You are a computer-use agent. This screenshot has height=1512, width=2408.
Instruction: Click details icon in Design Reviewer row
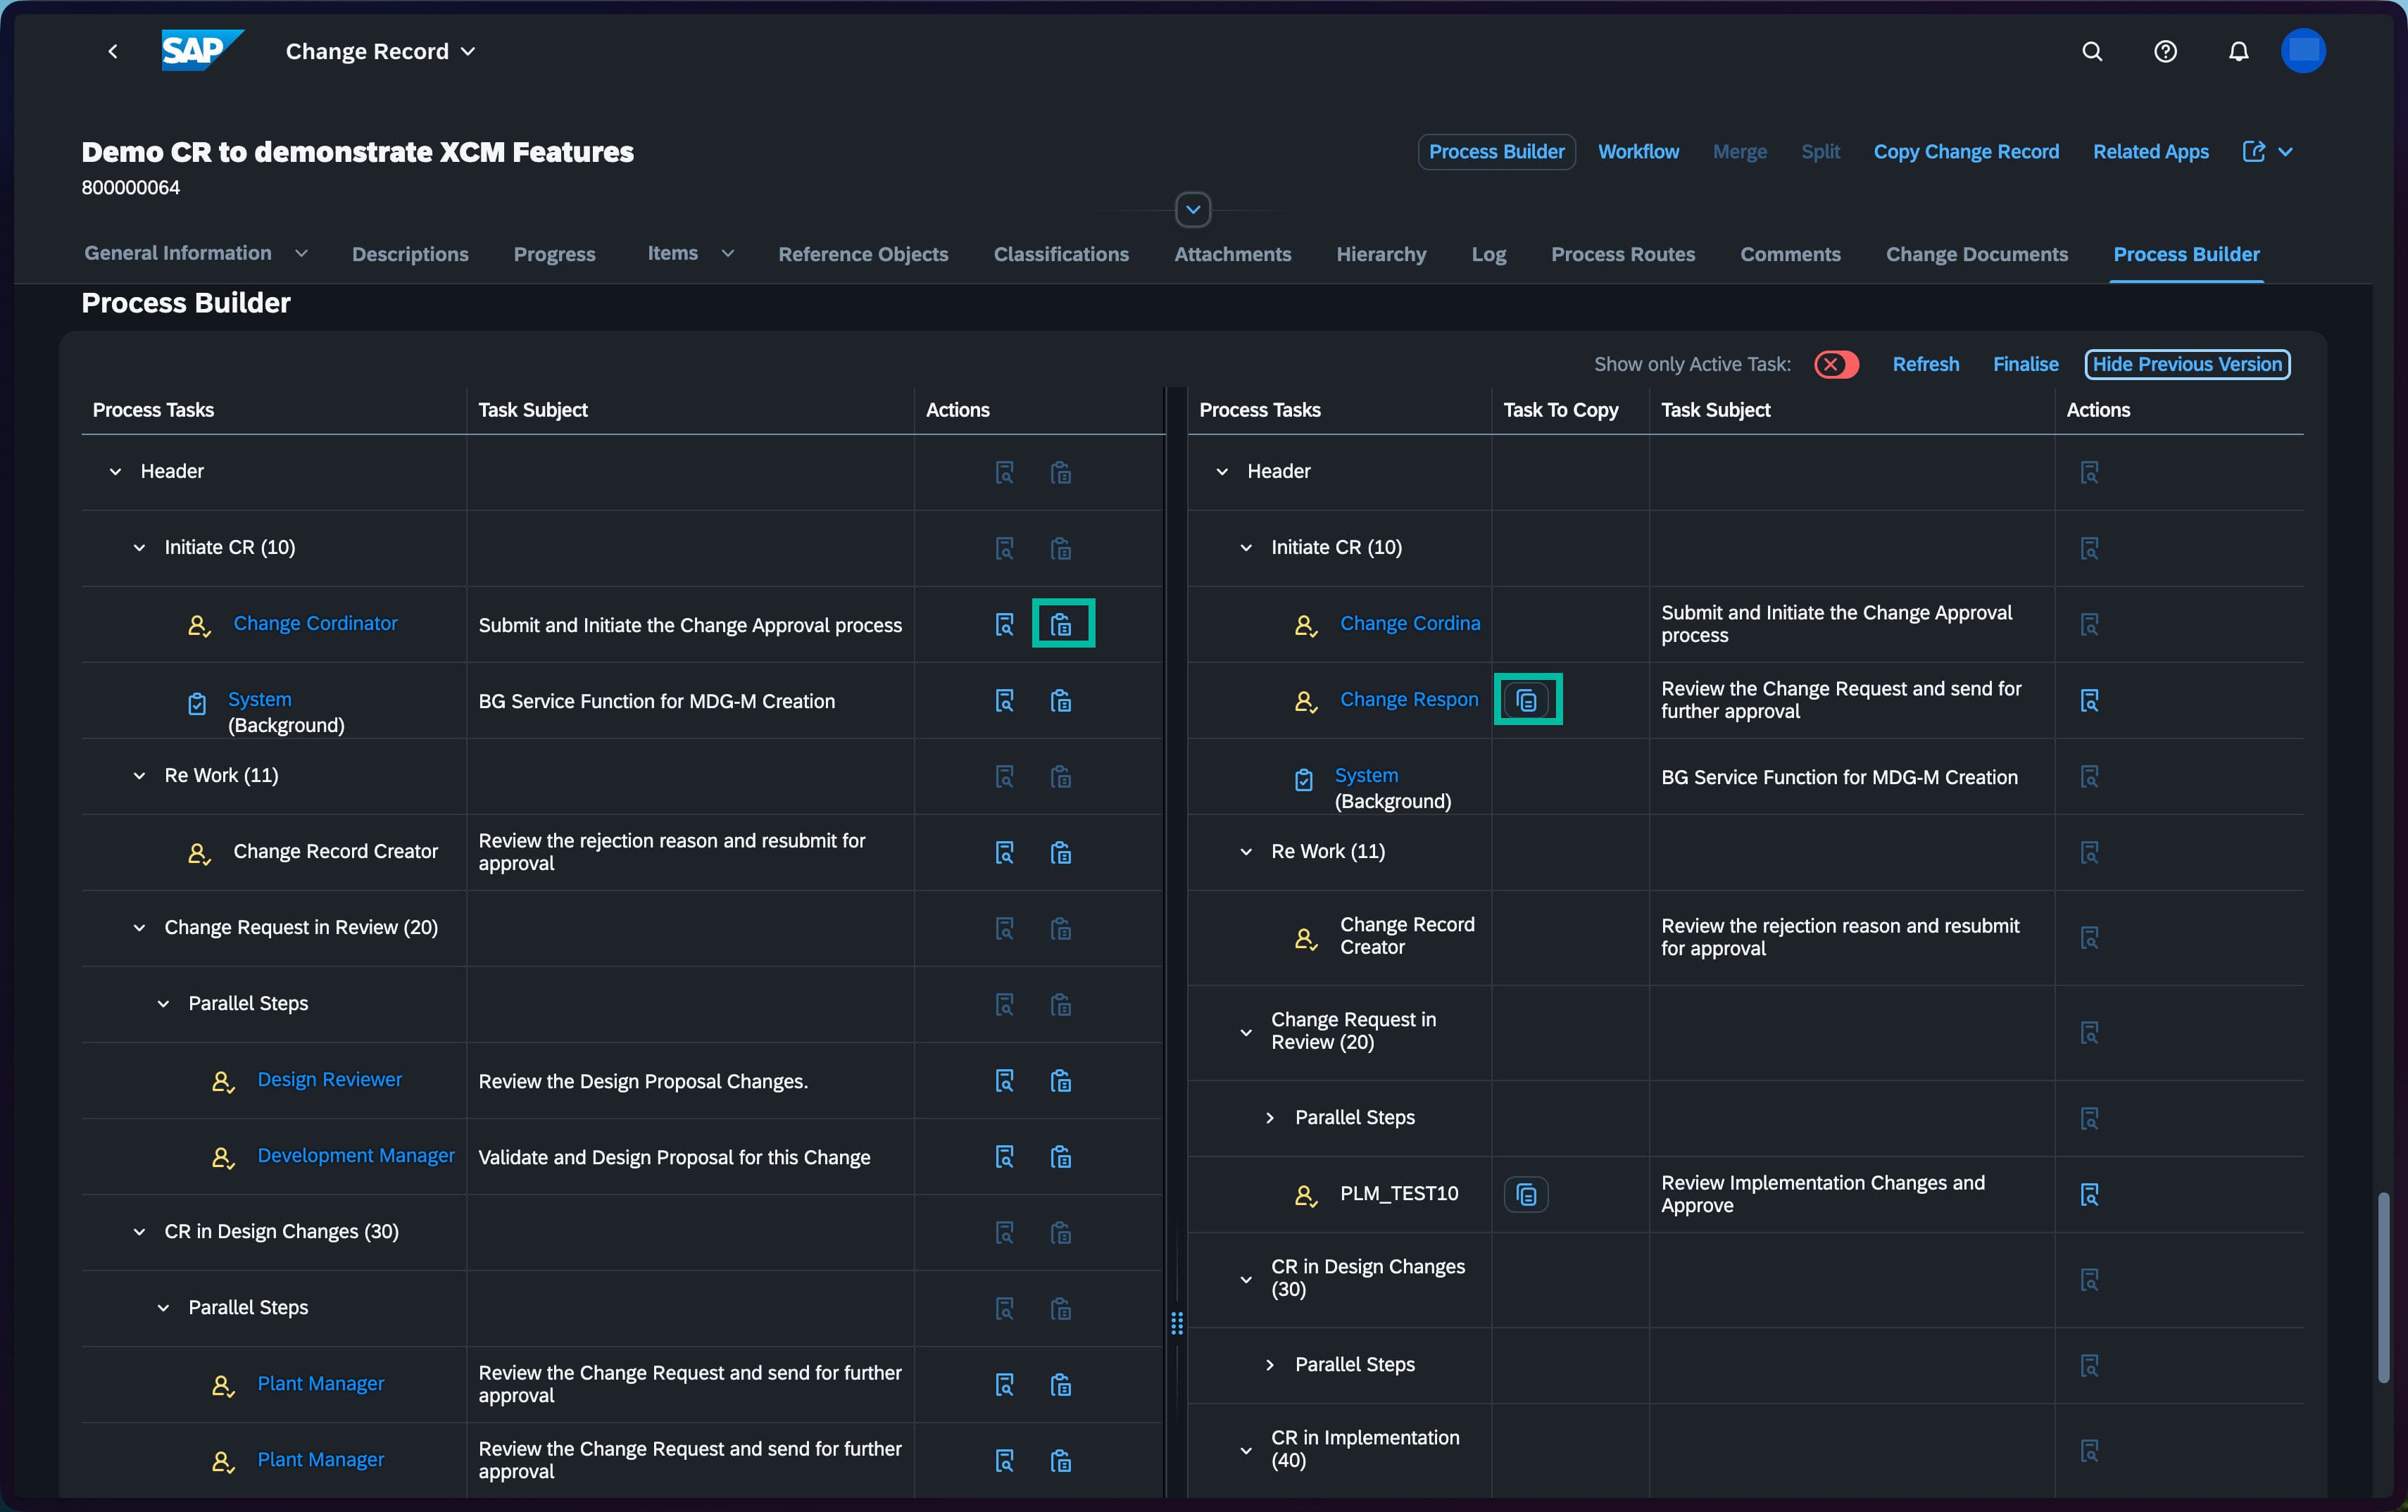[x=1005, y=1080]
